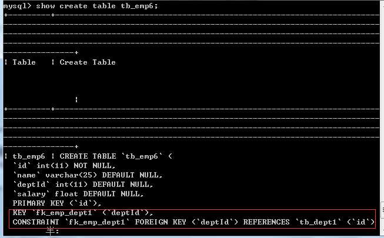
Task: Click the 半: input method indicator at bottom
Action: 53,232
